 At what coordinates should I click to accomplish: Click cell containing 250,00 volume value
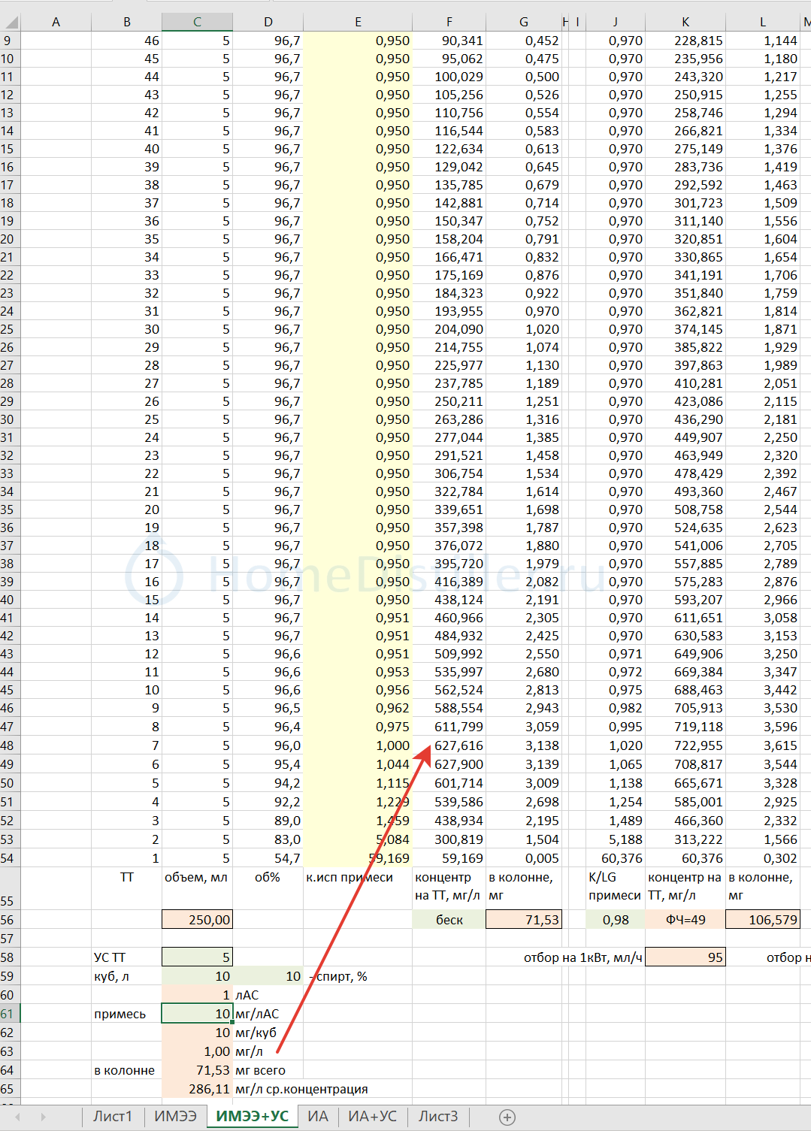click(197, 920)
